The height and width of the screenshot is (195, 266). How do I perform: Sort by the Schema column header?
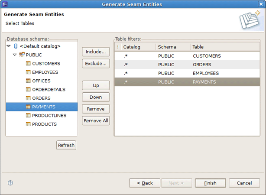click(x=172, y=47)
